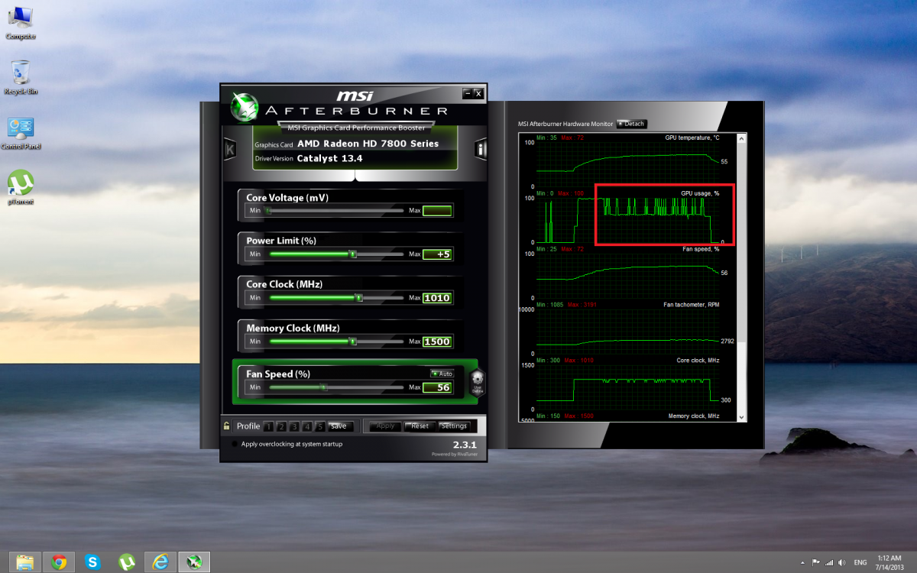This screenshot has width=917, height=573.
Task: Open File Explorer from the taskbar
Action: 24,562
